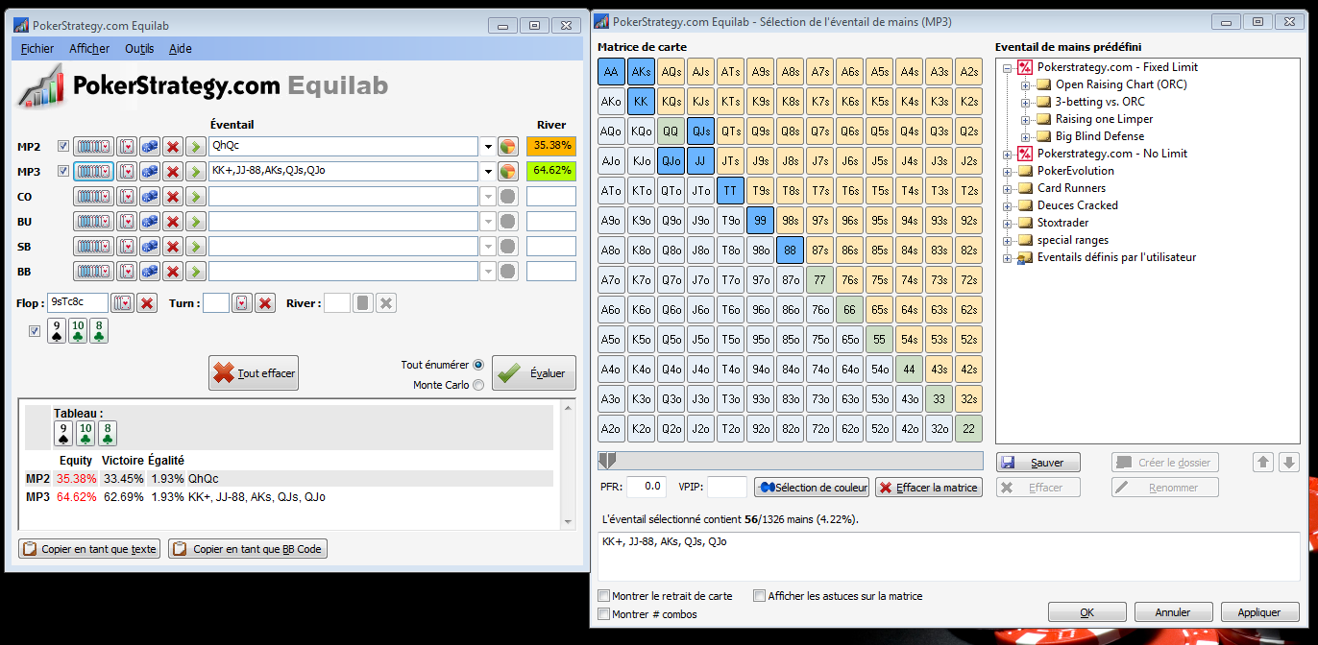Open pie chart equity details for MP2
This screenshot has width=1318, height=645.
point(508,146)
